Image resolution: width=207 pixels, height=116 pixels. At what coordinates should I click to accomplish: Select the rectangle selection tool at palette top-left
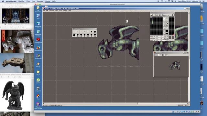[165, 18]
